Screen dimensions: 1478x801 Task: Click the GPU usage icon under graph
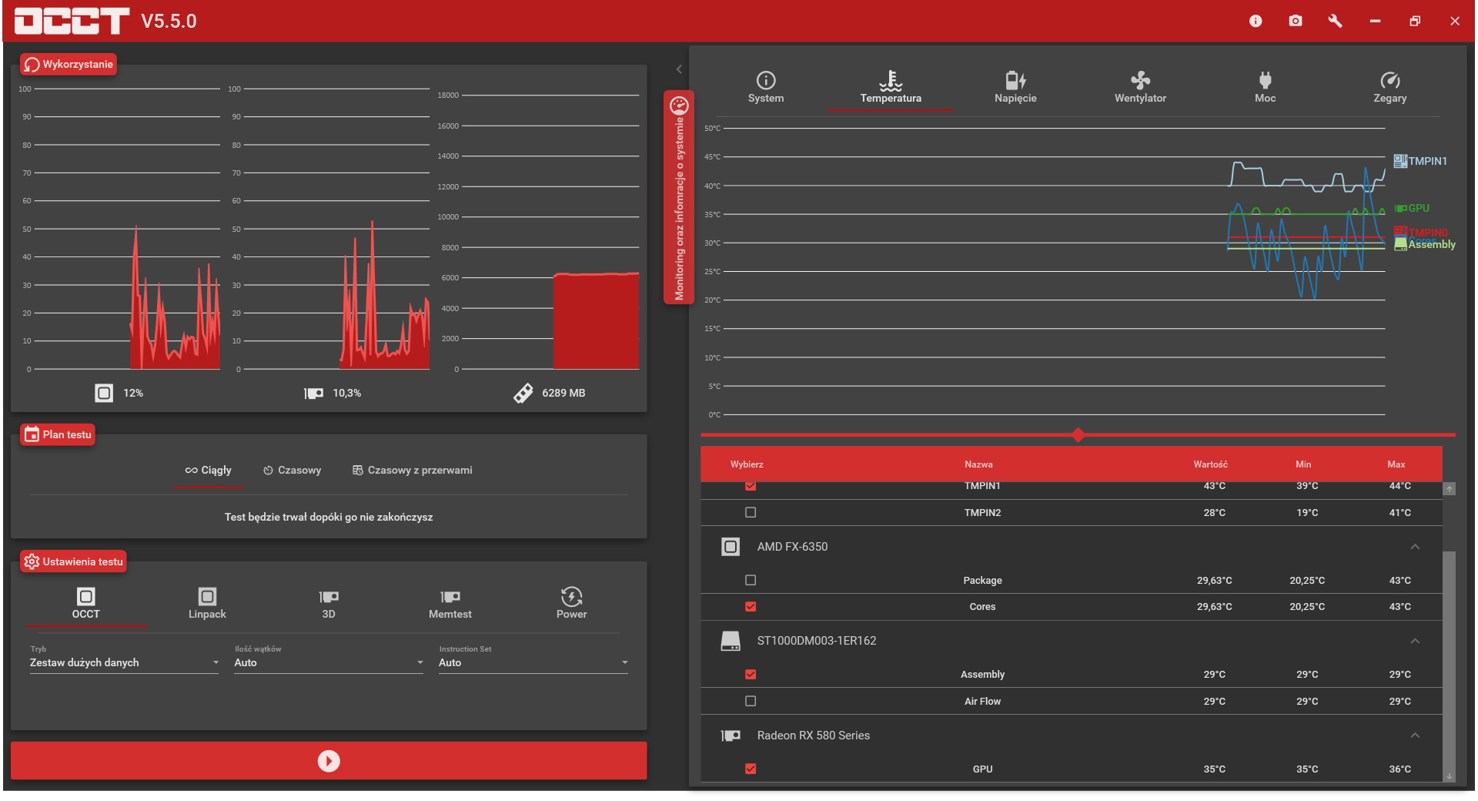[313, 394]
